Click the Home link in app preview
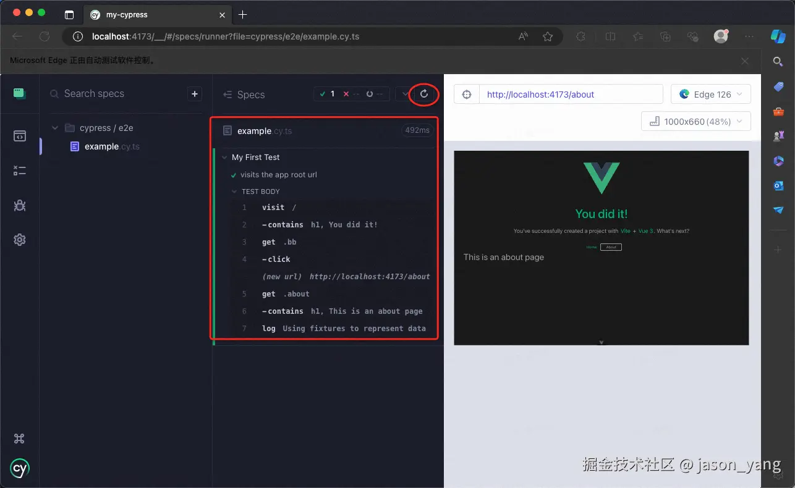795x488 pixels. pyautogui.click(x=592, y=247)
